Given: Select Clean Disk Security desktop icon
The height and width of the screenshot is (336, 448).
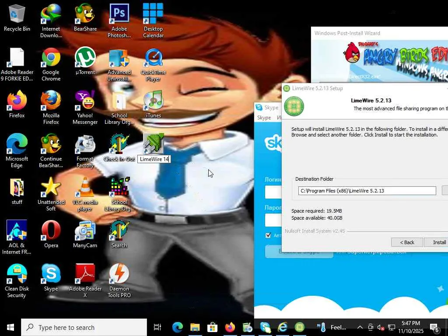Looking at the screenshot, I should pyautogui.click(x=17, y=281).
